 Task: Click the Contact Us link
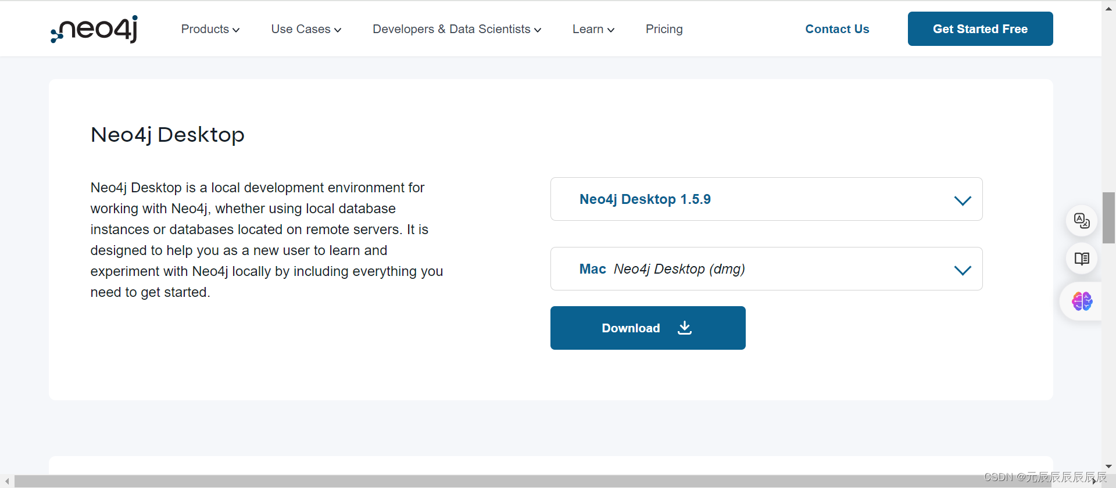click(837, 29)
